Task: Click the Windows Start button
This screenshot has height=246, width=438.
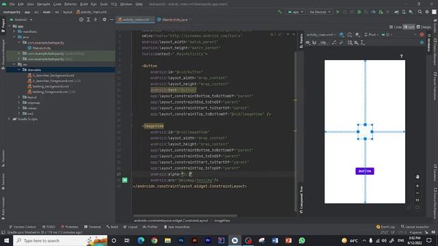Action: click(6, 241)
